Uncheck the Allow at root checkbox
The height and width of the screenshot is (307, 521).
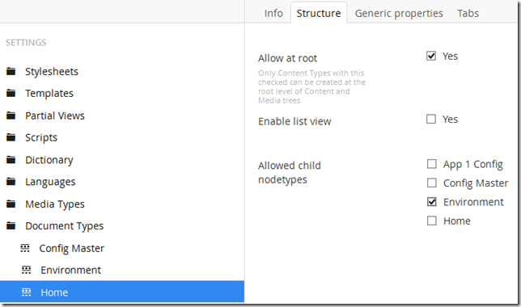pyautogui.click(x=431, y=56)
